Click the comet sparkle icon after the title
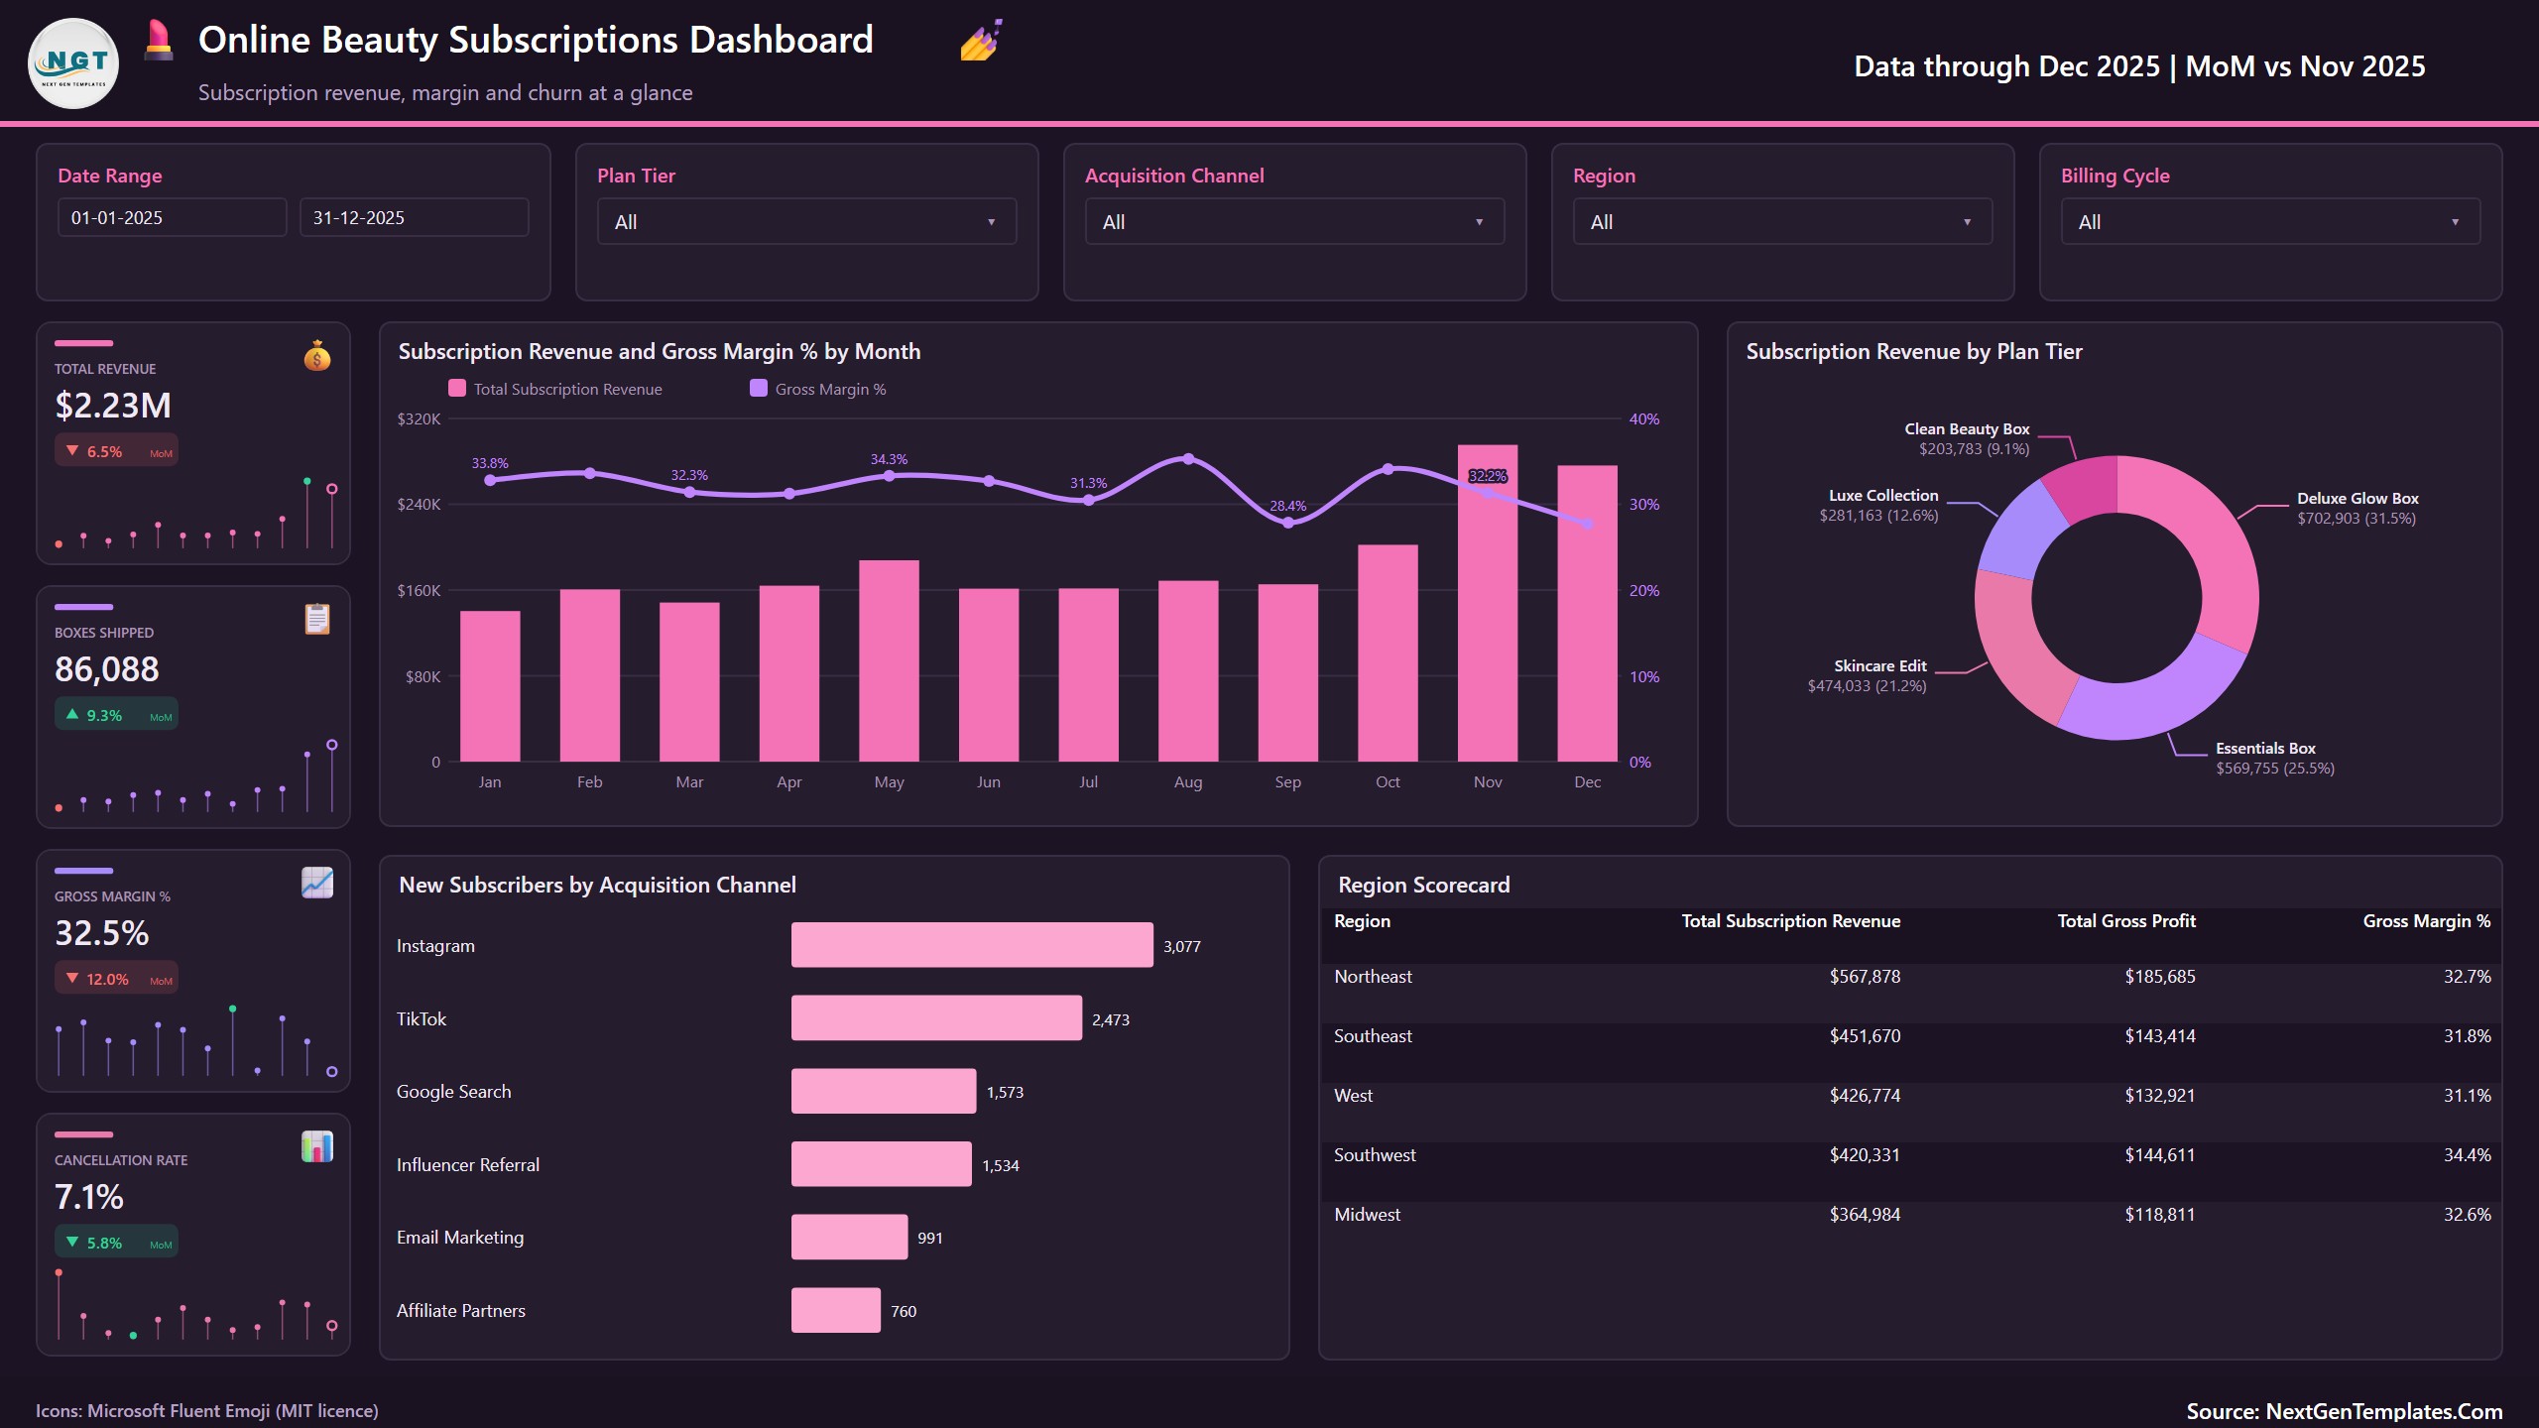Image resolution: width=2539 pixels, height=1428 pixels. [x=981, y=41]
